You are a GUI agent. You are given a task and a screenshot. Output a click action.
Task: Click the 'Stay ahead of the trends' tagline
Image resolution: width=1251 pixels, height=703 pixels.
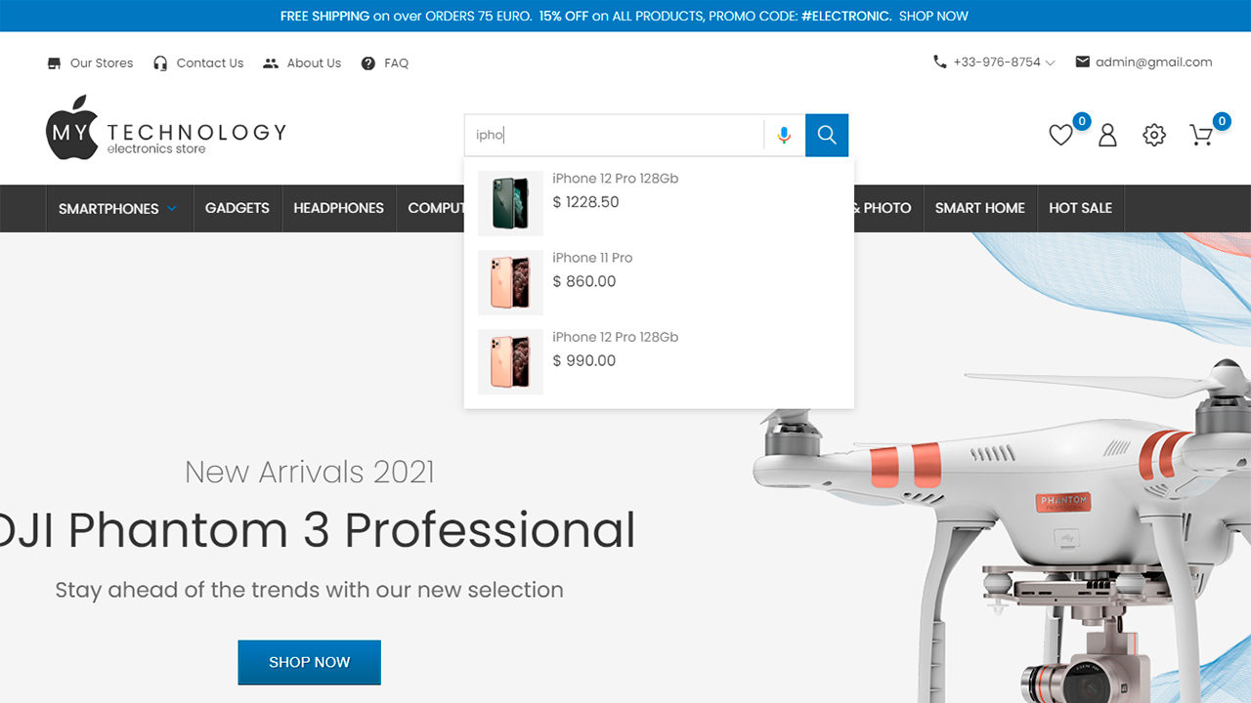point(310,590)
